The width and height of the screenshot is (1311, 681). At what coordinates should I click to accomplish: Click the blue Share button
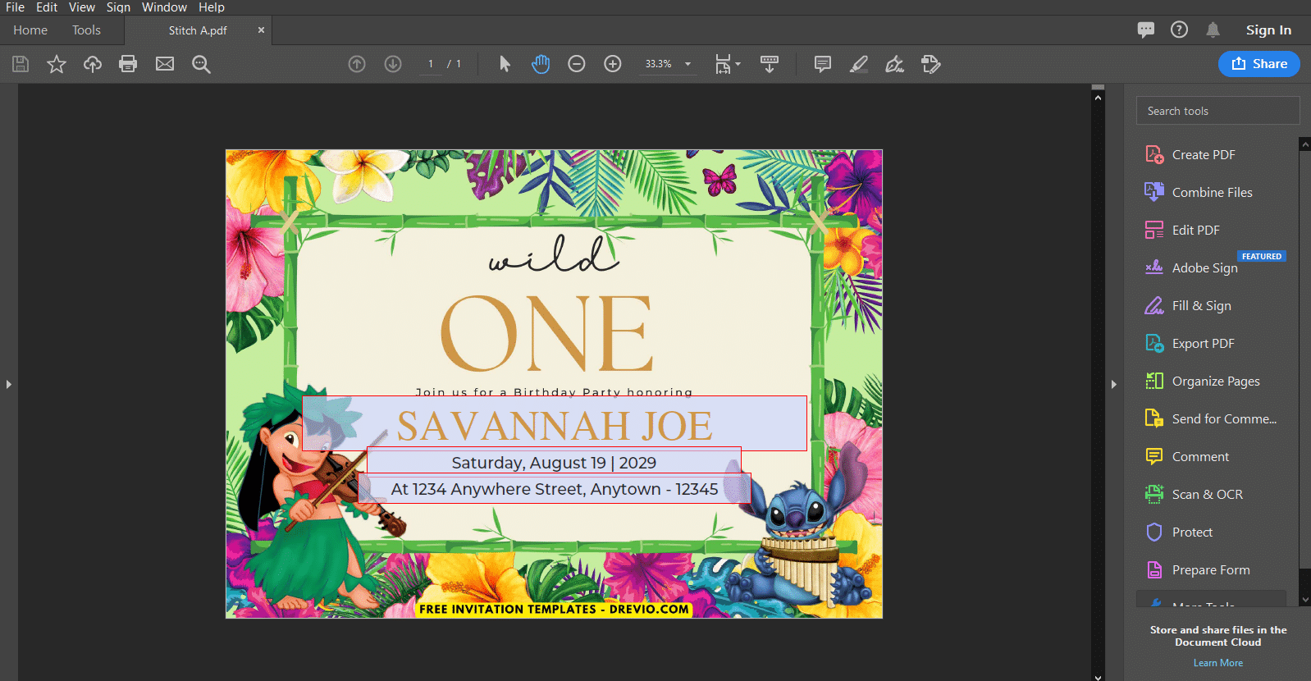[x=1258, y=64]
